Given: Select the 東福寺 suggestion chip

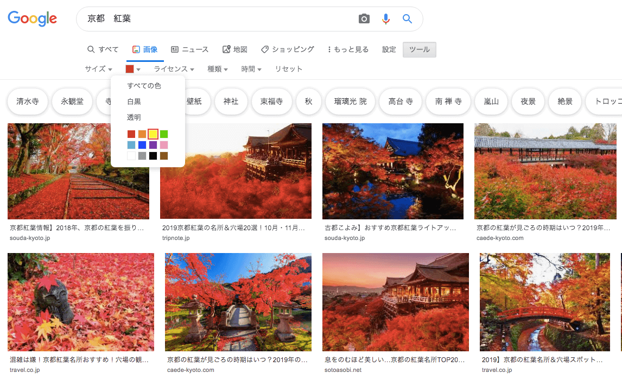Looking at the screenshot, I should [x=272, y=102].
